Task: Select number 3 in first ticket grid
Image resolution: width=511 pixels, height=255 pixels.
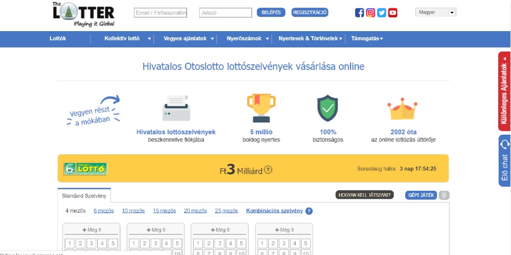Action: [x=91, y=244]
